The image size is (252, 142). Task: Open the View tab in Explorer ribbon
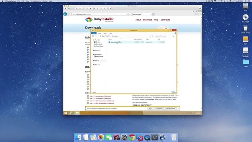click(x=110, y=33)
